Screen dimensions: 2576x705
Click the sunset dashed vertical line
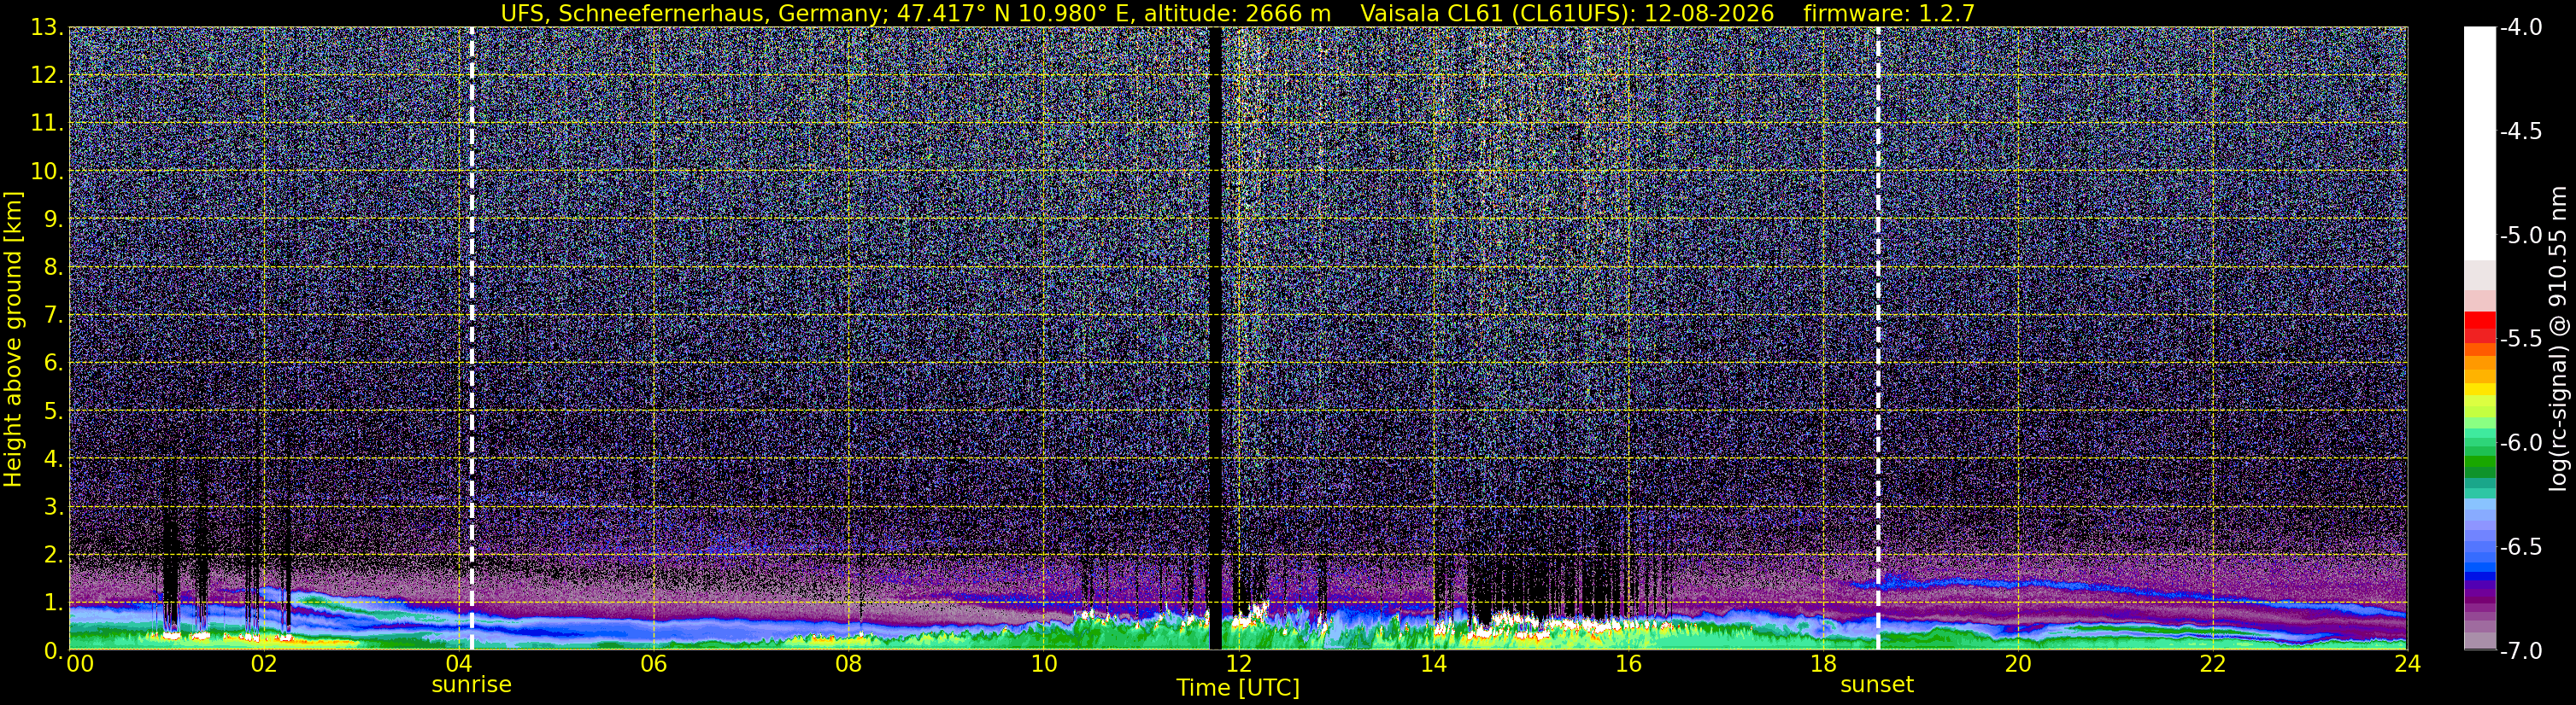pyautogui.click(x=1878, y=339)
